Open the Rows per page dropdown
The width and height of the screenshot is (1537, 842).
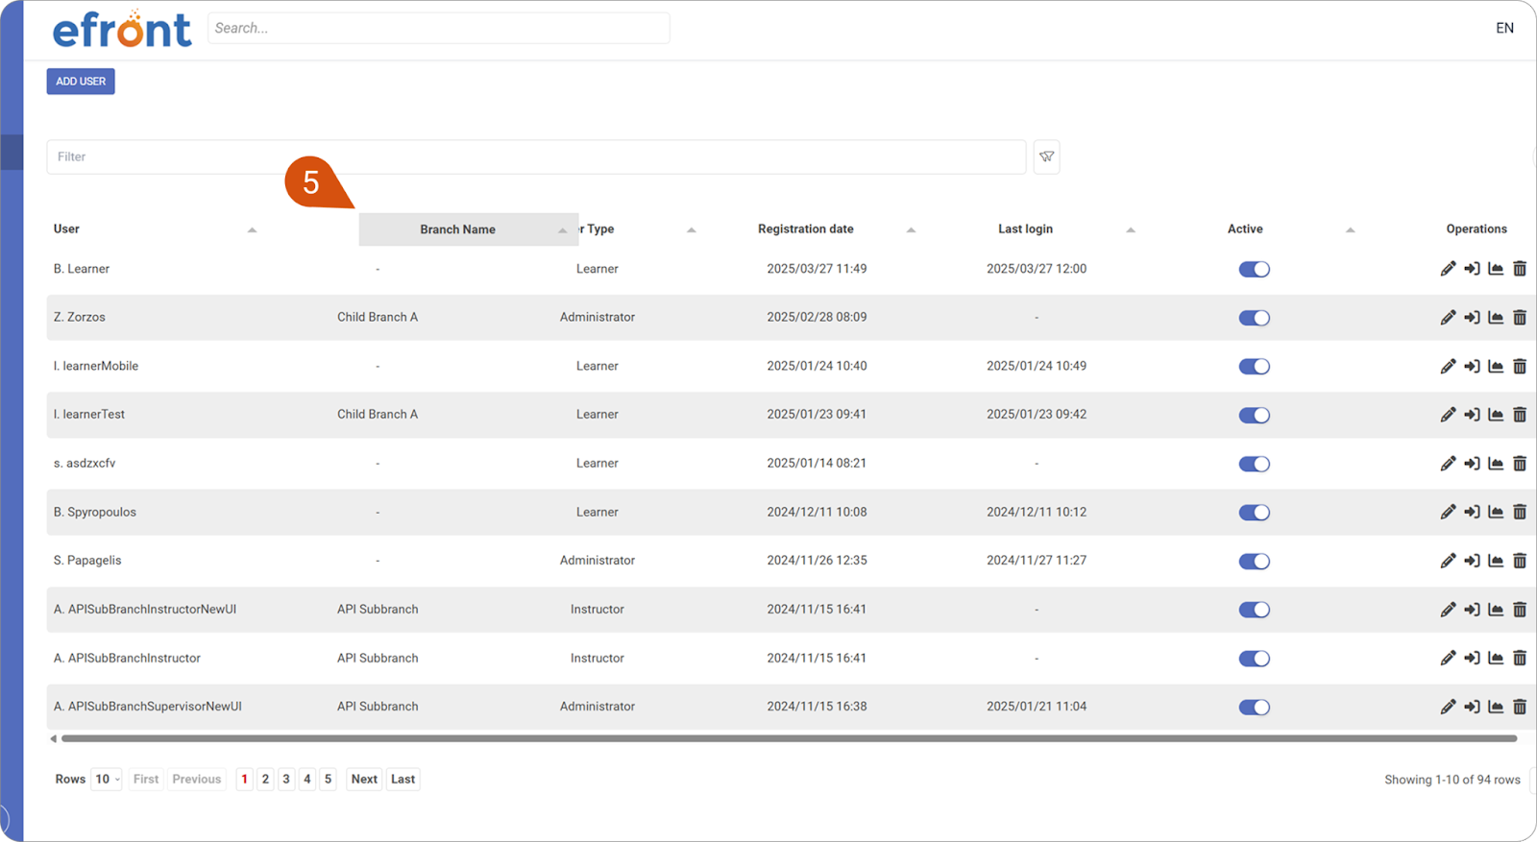click(107, 780)
